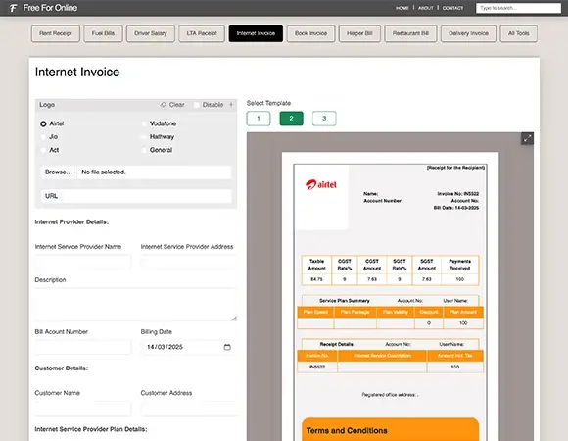The height and width of the screenshot is (441, 568).
Task: Open the Delivery Invoice tool
Action: coord(468,33)
